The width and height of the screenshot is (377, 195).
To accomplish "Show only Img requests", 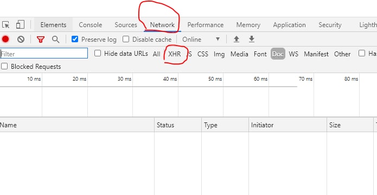I will pyautogui.click(x=219, y=54).
